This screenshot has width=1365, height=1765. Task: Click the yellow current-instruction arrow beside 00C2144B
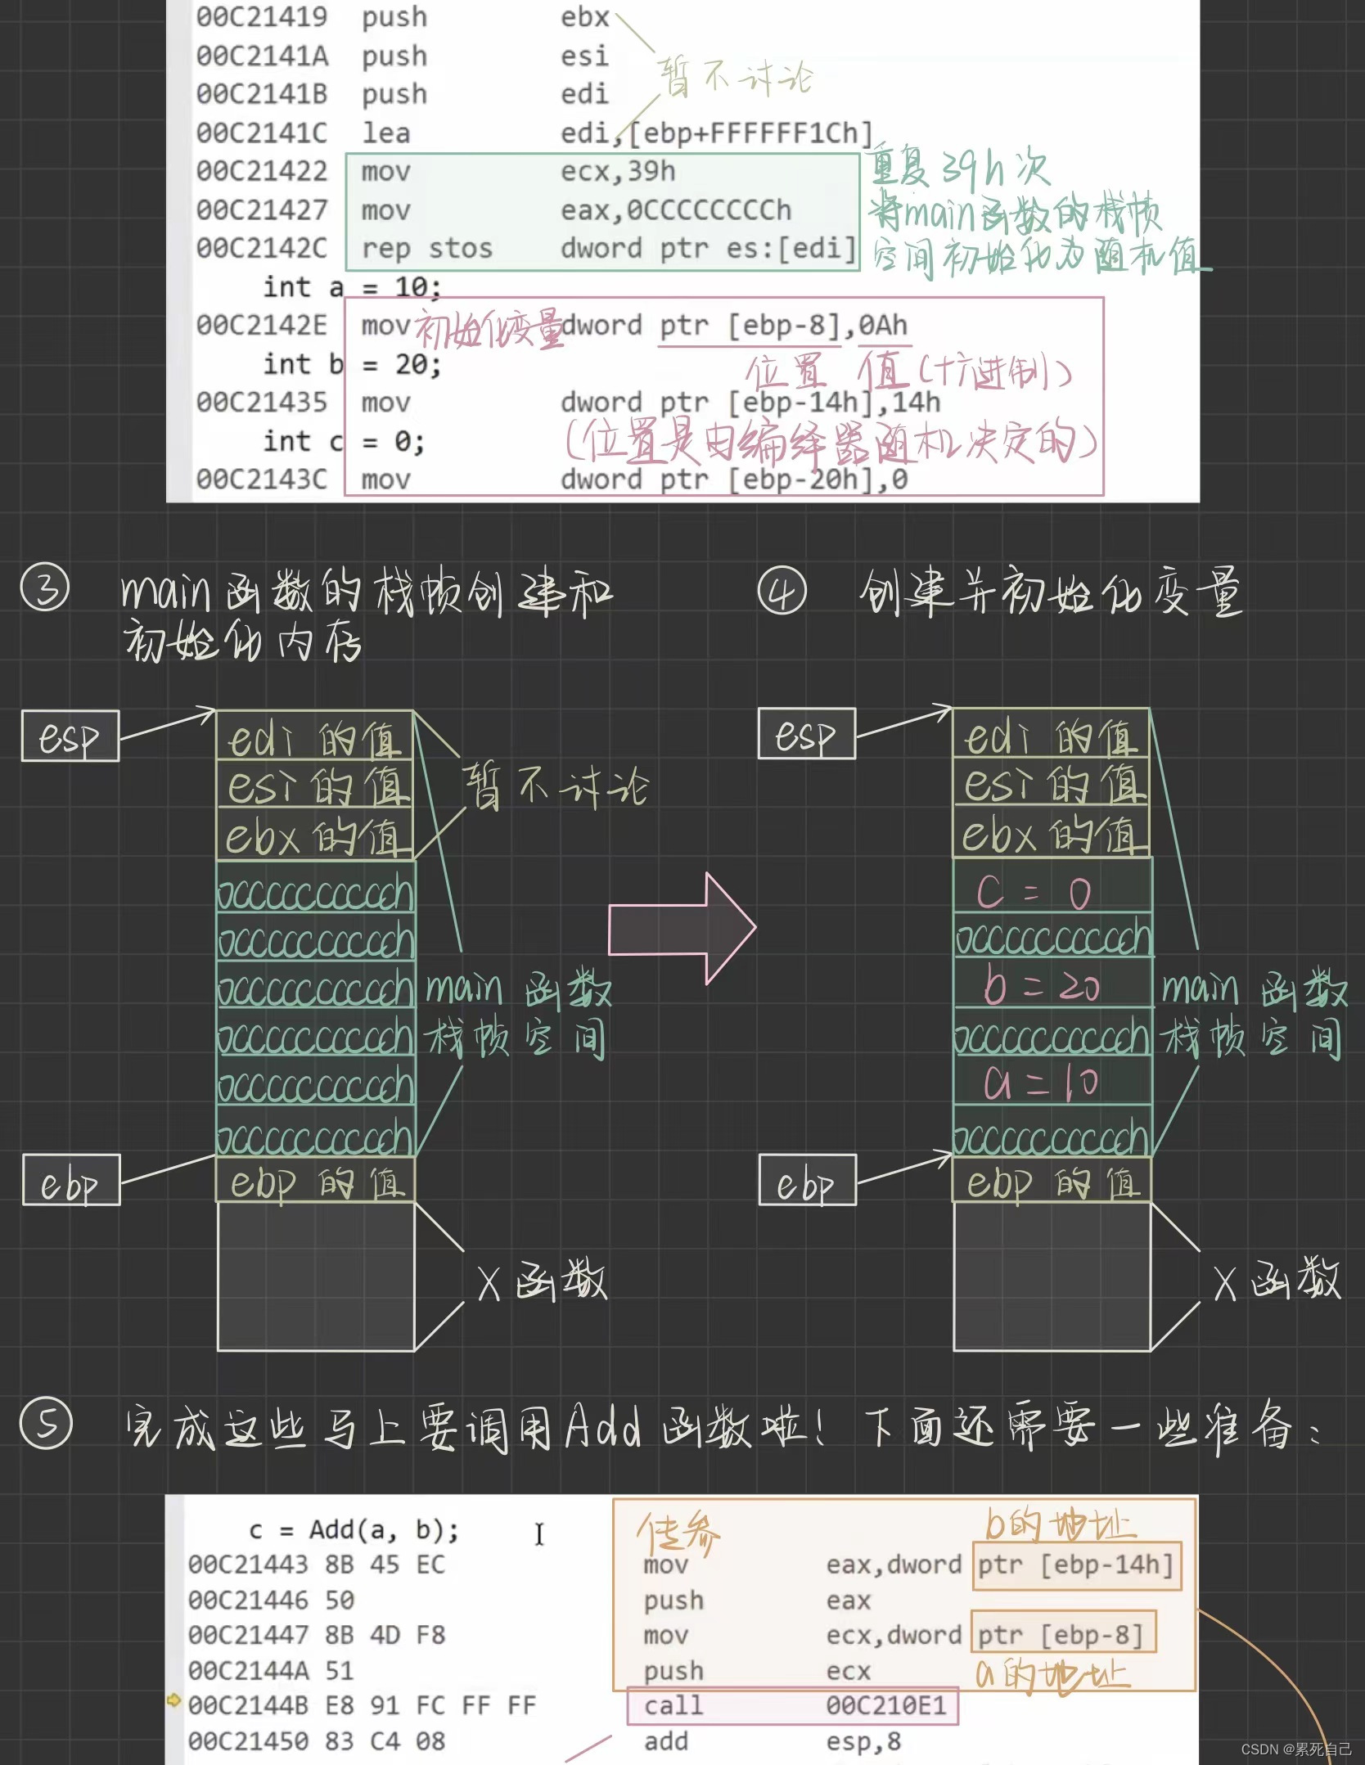point(173,1700)
